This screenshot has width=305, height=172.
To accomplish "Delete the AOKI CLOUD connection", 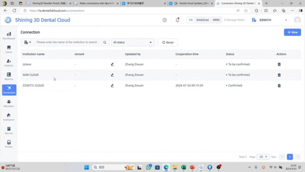I will pos(279,75).
